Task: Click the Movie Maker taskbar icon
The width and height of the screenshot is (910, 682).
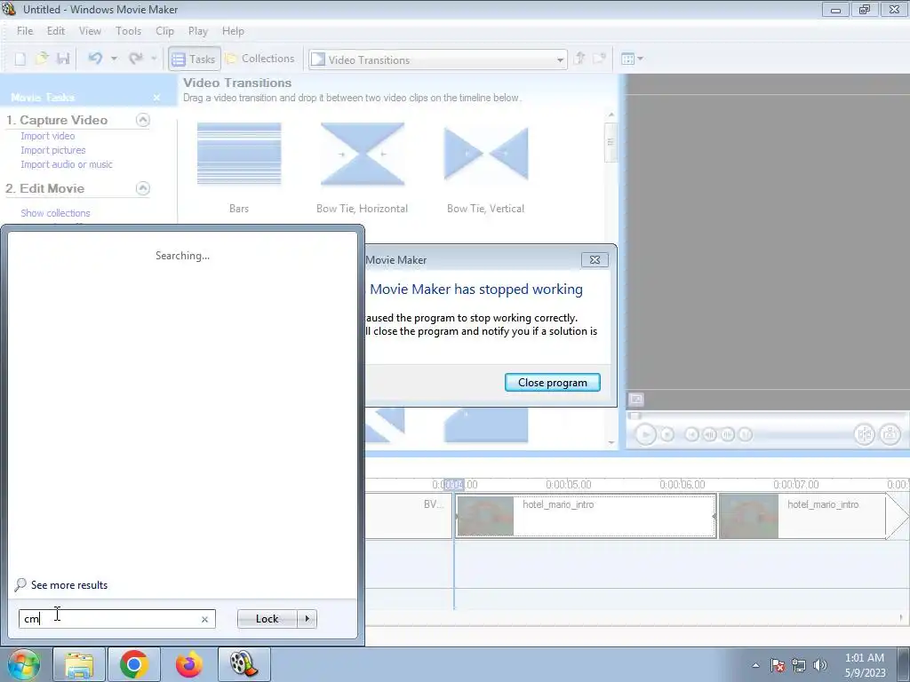Action: click(244, 664)
